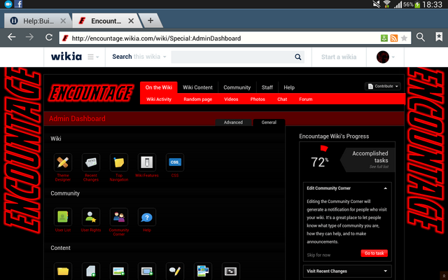Collapse the Edit Community Corner task

point(386,188)
